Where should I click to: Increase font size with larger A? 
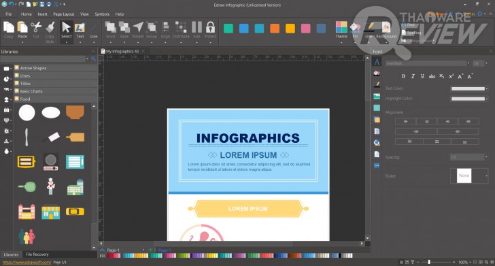coord(460,76)
